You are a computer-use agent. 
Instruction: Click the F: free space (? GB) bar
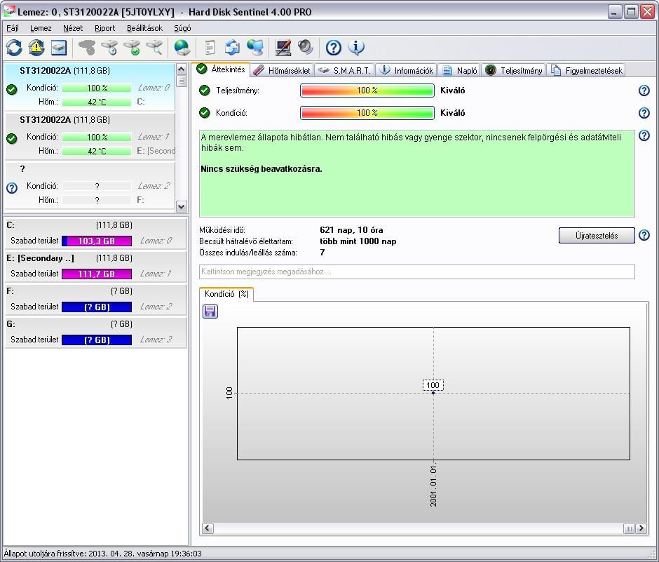97,307
